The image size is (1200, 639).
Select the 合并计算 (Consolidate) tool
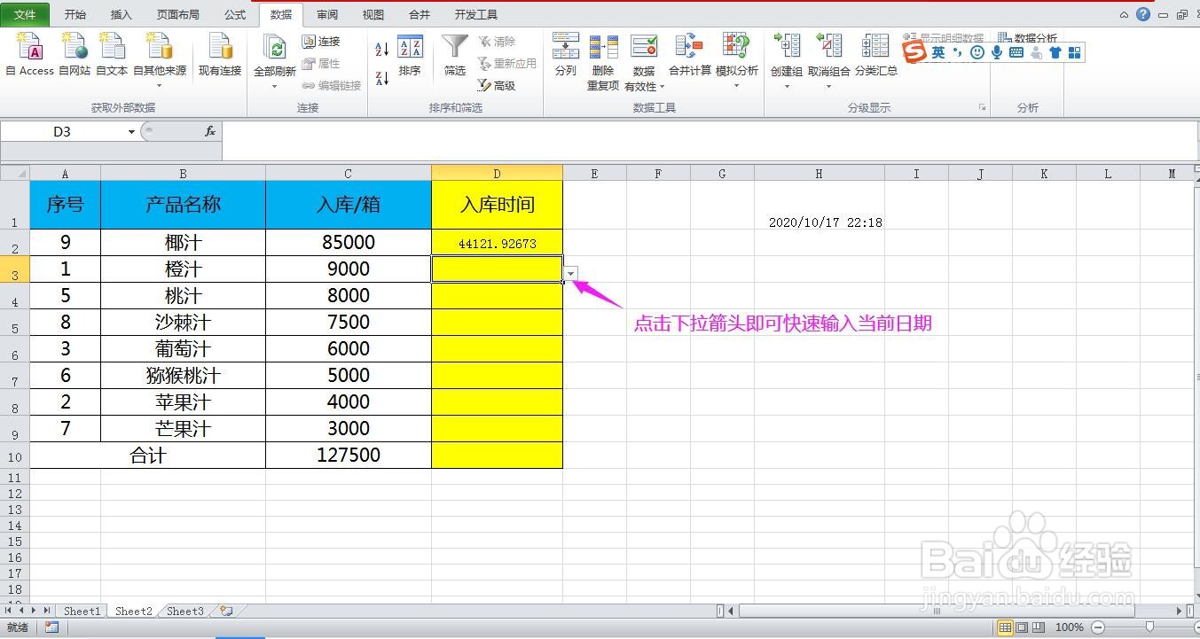tap(689, 55)
